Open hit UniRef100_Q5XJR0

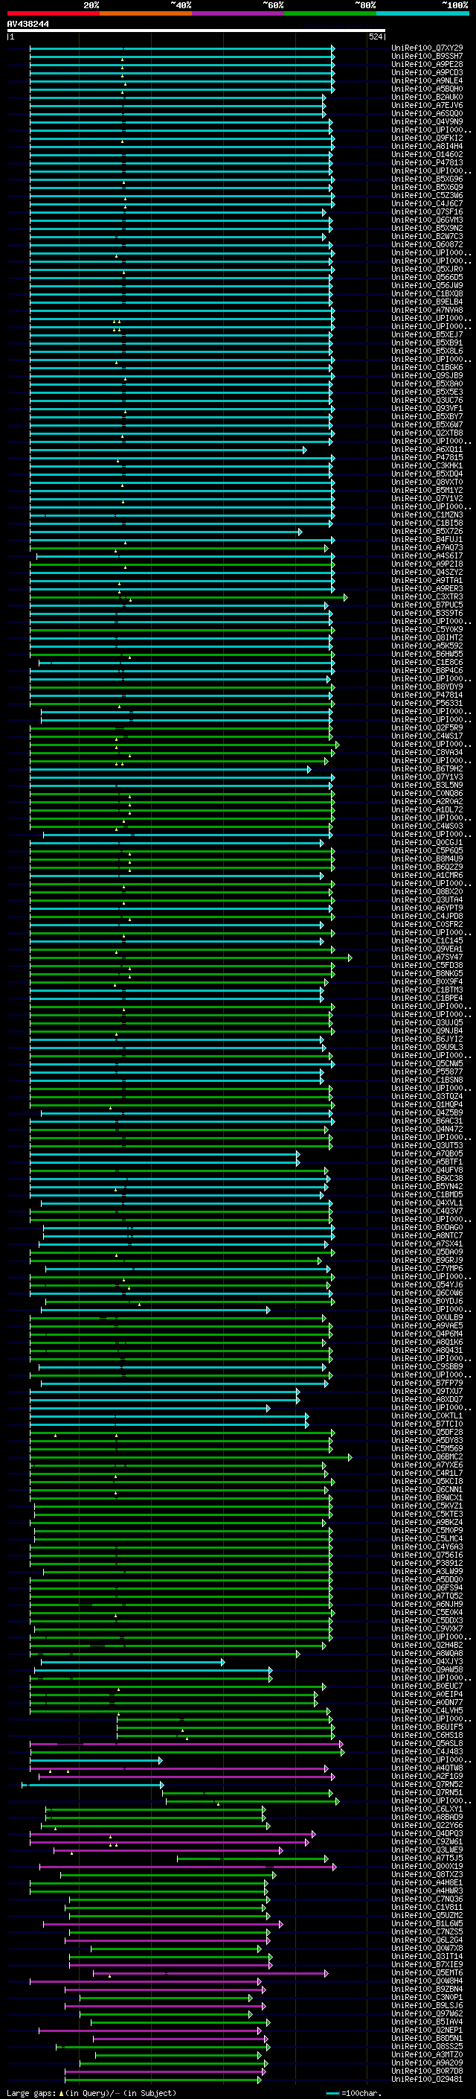(427, 269)
